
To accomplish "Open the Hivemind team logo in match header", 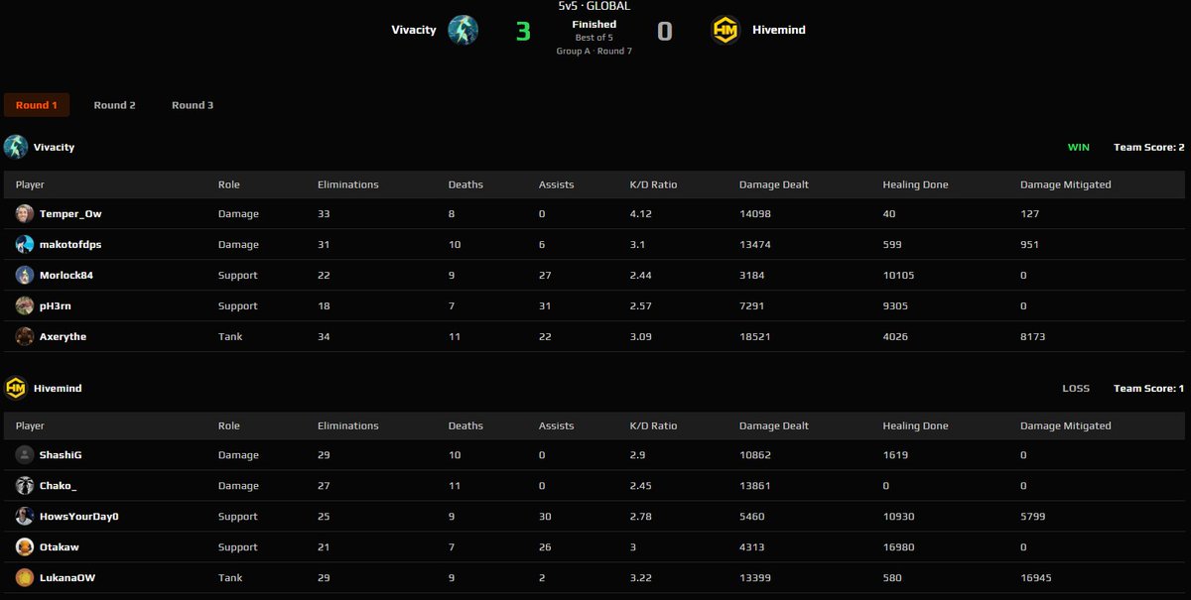I will 727,30.
